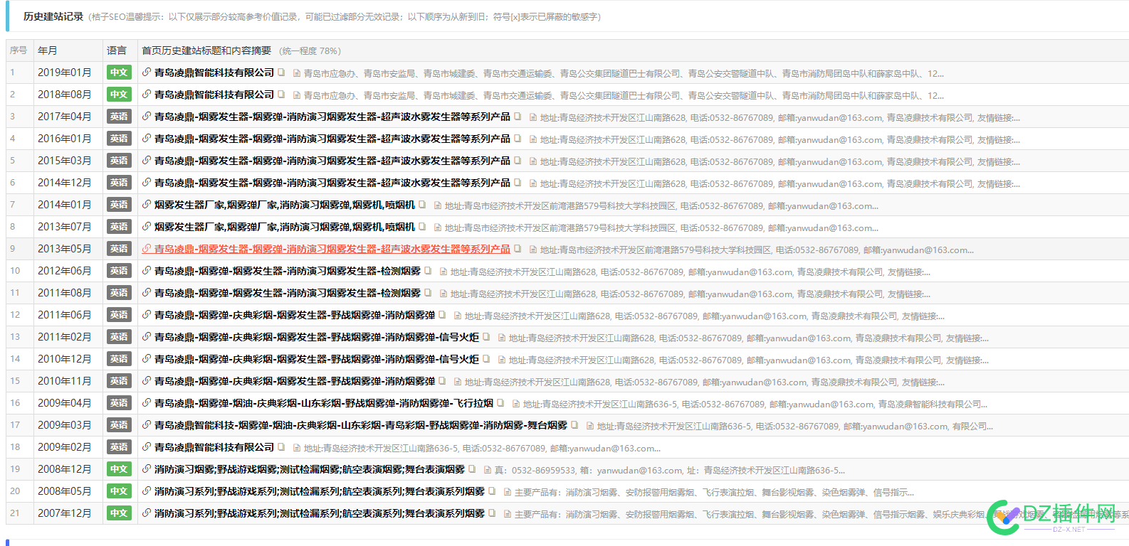Click the 统一程度 78% label in the header
Image resolution: width=1129 pixels, height=546 pixels.
(310, 51)
